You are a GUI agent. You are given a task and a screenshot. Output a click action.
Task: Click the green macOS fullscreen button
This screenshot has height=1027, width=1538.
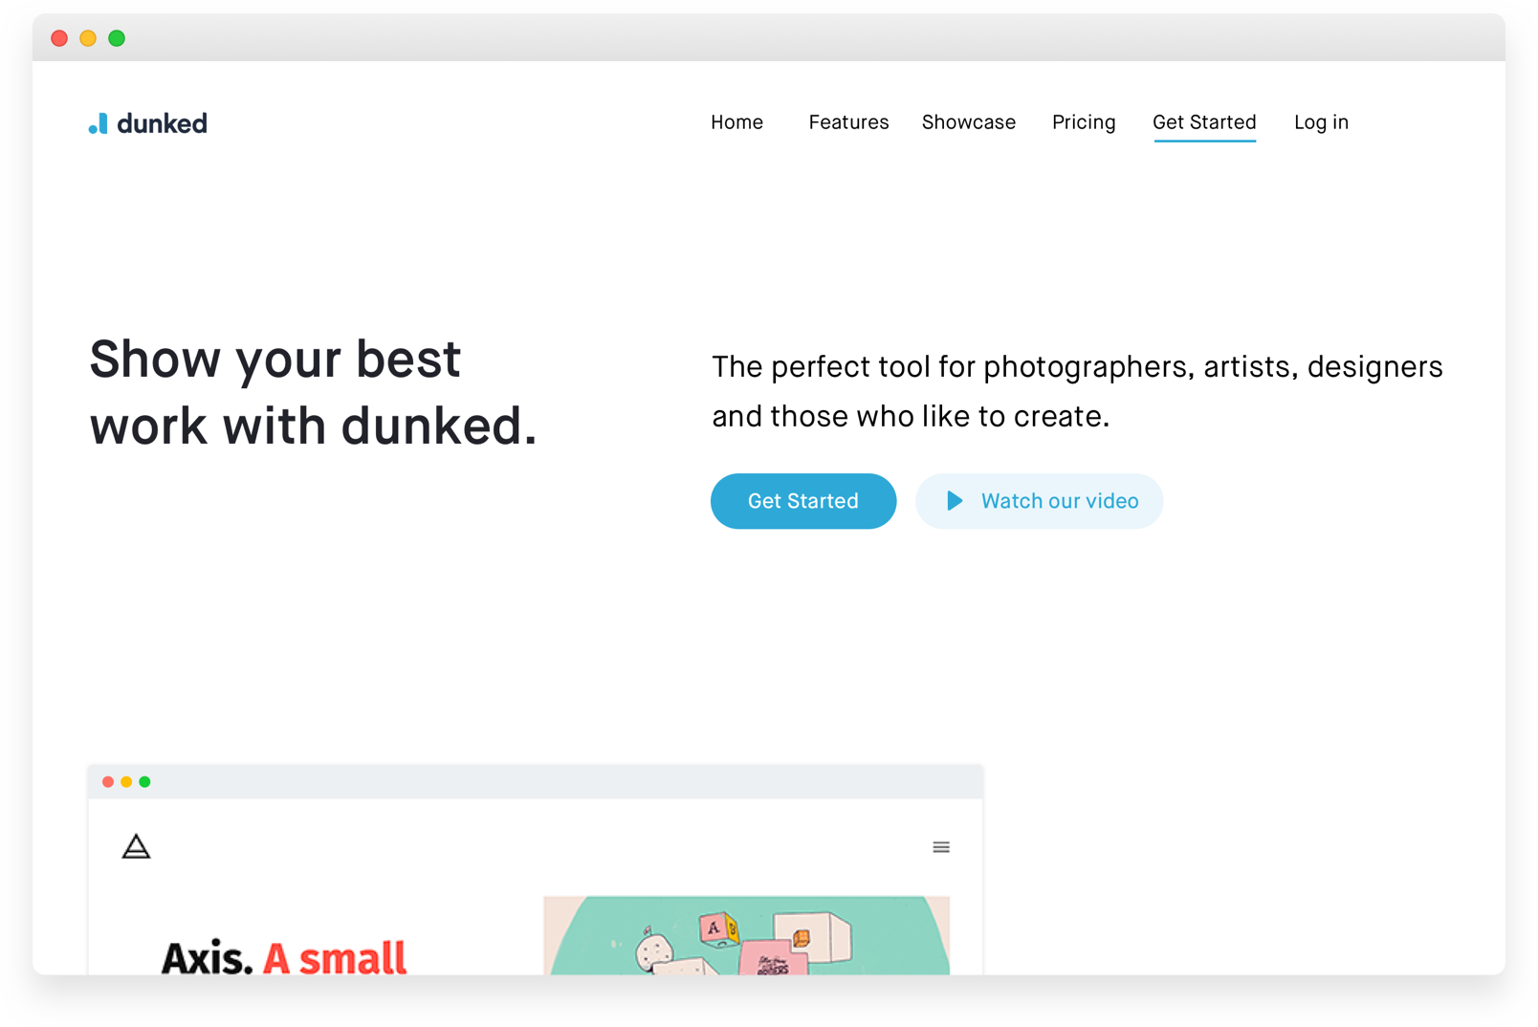[117, 38]
